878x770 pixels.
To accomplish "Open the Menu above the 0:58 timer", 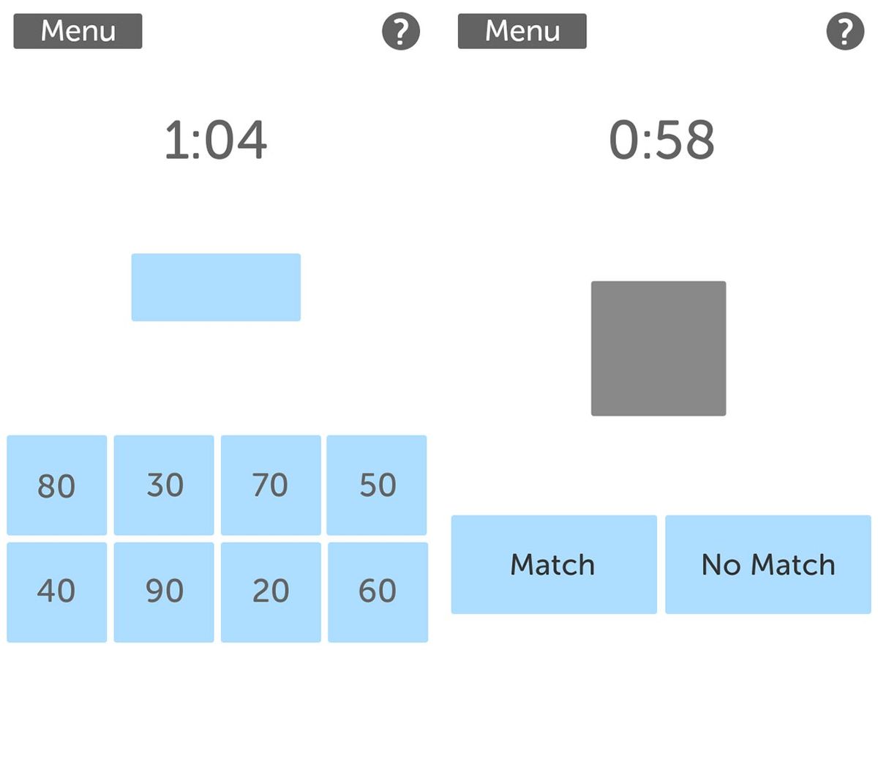I will (522, 31).
